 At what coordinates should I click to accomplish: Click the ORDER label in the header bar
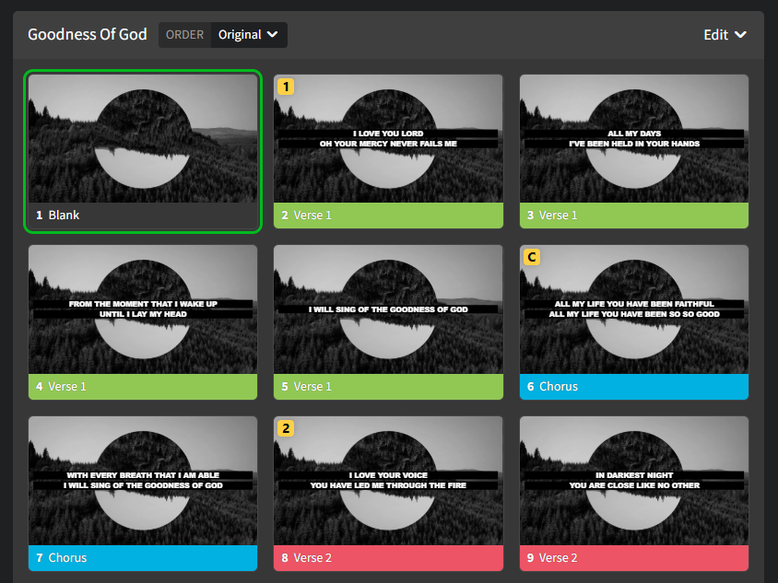click(x=183, y=34)
